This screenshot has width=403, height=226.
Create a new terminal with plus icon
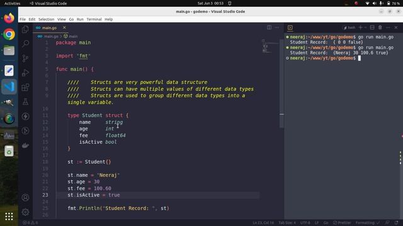click(360, 28)
